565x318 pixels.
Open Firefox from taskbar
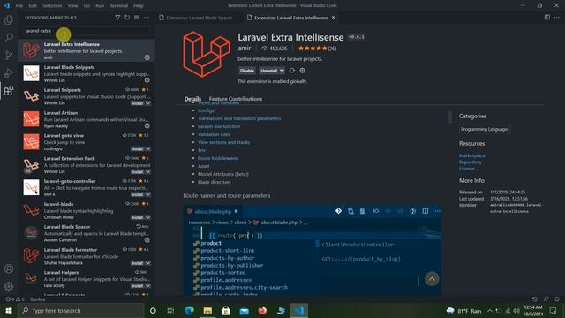click(262, 310)
